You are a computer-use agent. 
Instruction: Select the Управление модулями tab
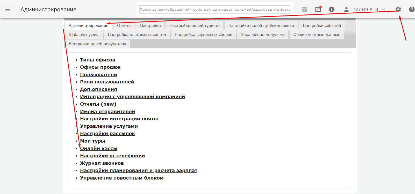coord(263,35)
